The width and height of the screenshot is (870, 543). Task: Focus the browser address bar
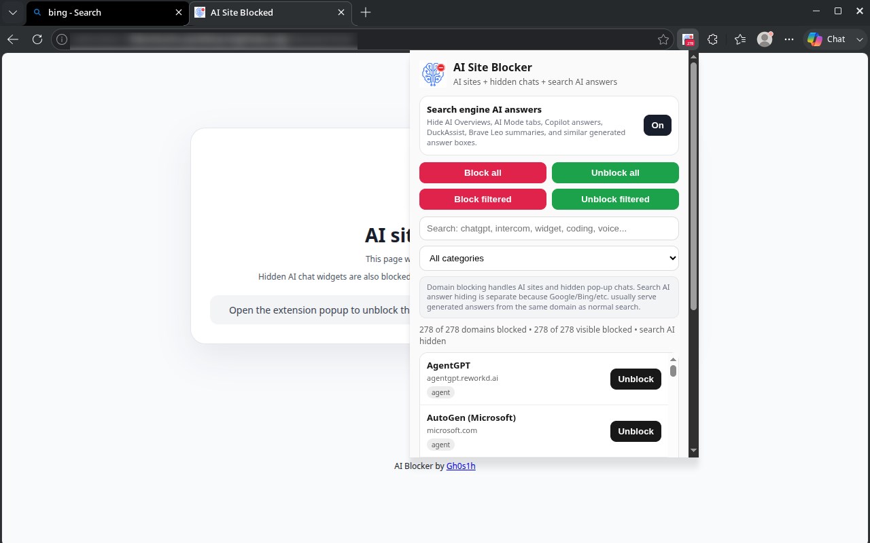363,39
